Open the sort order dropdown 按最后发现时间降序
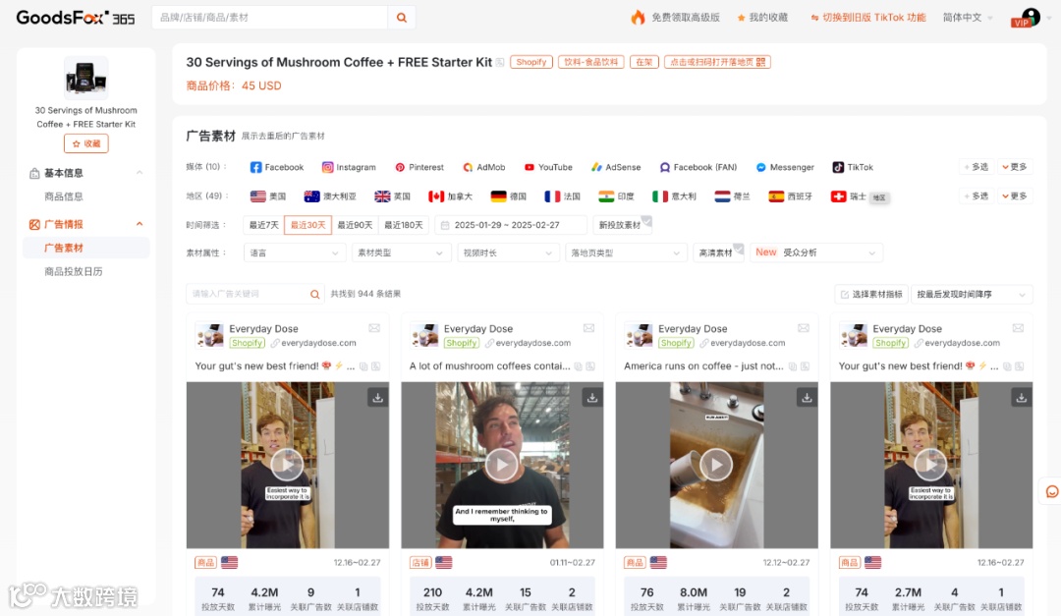The height and width of the screenshot is (616, 1061). pos(972,294)
